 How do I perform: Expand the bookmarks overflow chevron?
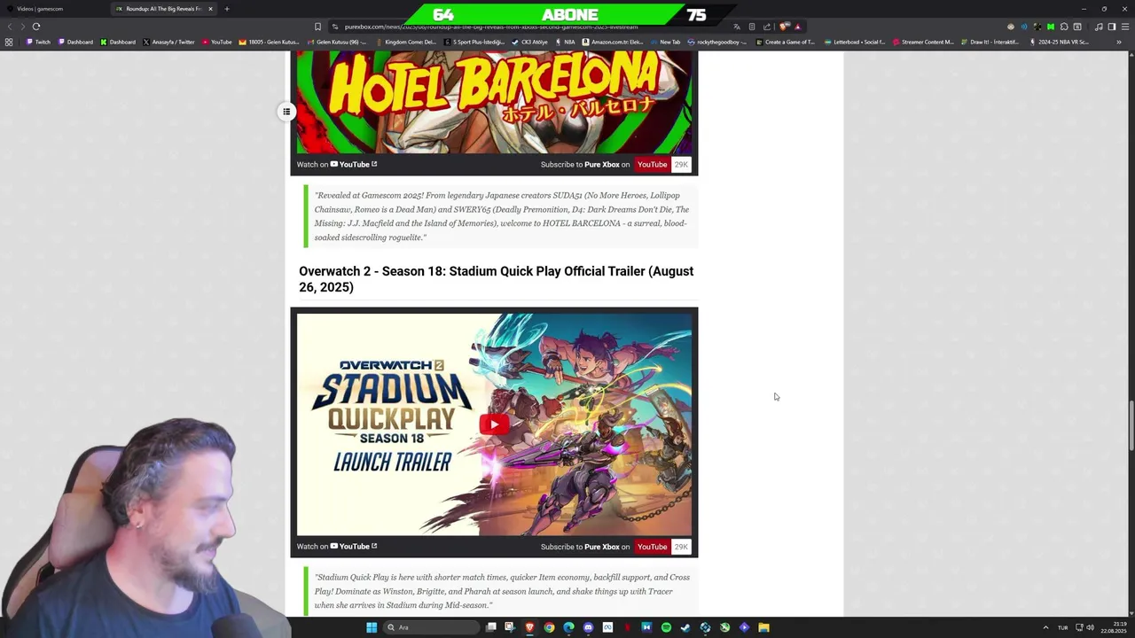1119,42
